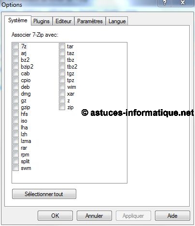This screenshot has height=226, width=195.
Task: Check the hfs checkbox
Action: tap(16, 114)
